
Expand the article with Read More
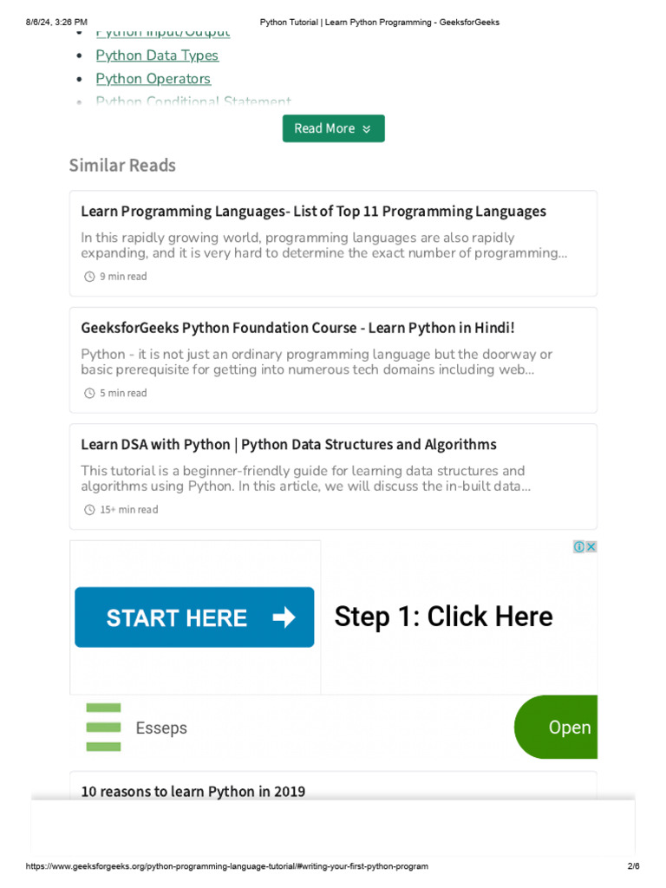point(333,128)
